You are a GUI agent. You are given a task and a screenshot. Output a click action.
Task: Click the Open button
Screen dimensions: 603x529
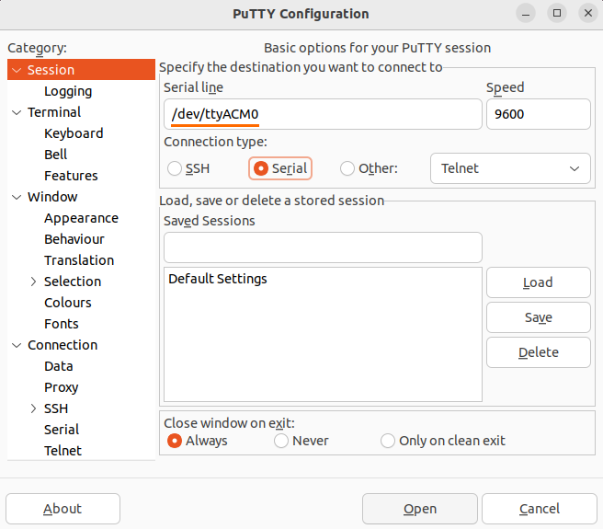420,509
